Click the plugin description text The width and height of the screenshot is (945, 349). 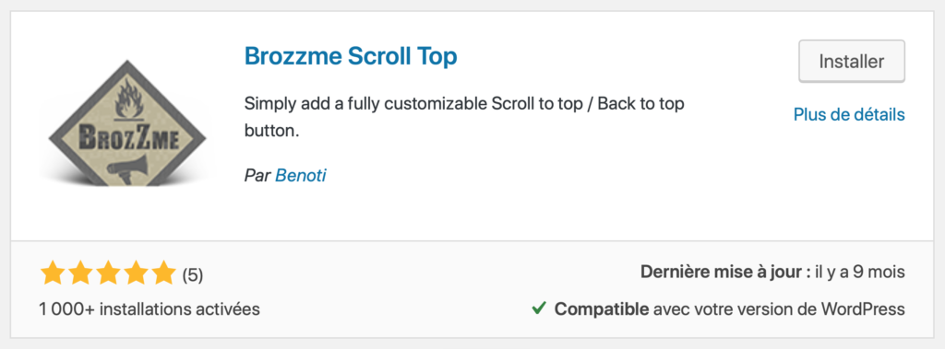pyautogui.click(x=464, y=117)
